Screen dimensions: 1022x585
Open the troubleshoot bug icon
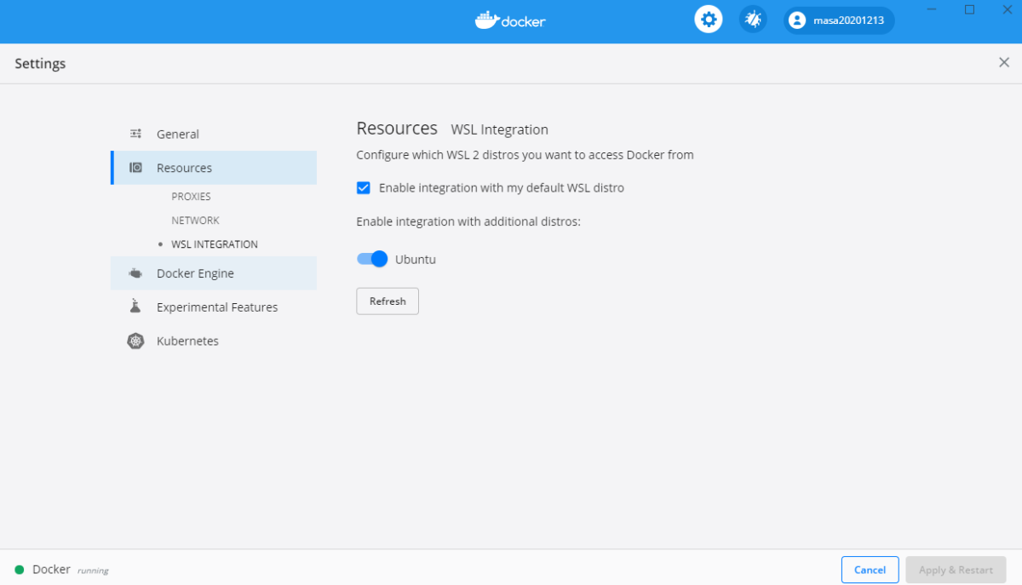tap(753, 19)
